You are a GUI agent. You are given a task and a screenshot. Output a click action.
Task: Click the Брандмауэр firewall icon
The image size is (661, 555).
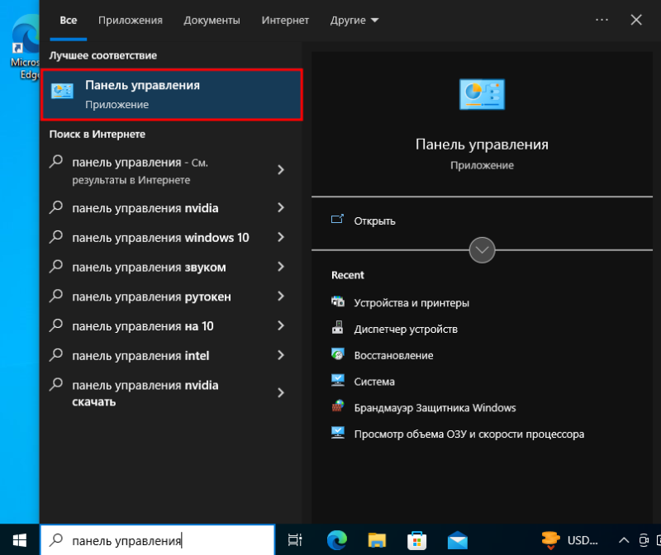pos(338,406)
